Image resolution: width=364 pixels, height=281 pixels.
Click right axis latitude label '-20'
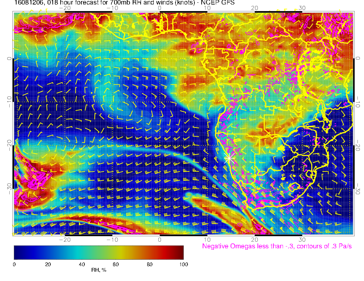pos(358,145)
